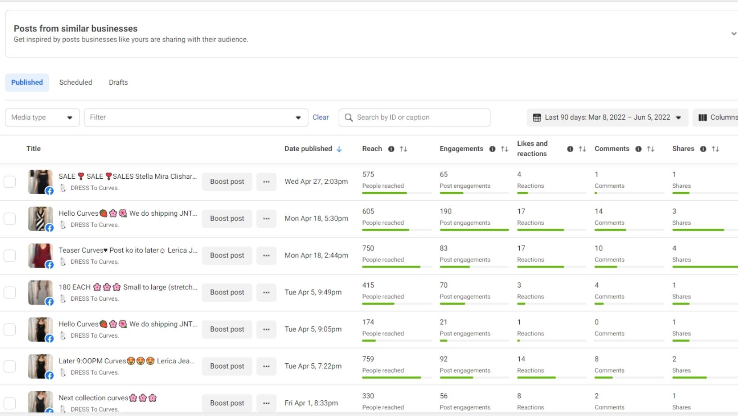The height and width of the screenshot is (416, 738).
Task: Check the 180 EACH post checkbox
Action: click(10, 293)
